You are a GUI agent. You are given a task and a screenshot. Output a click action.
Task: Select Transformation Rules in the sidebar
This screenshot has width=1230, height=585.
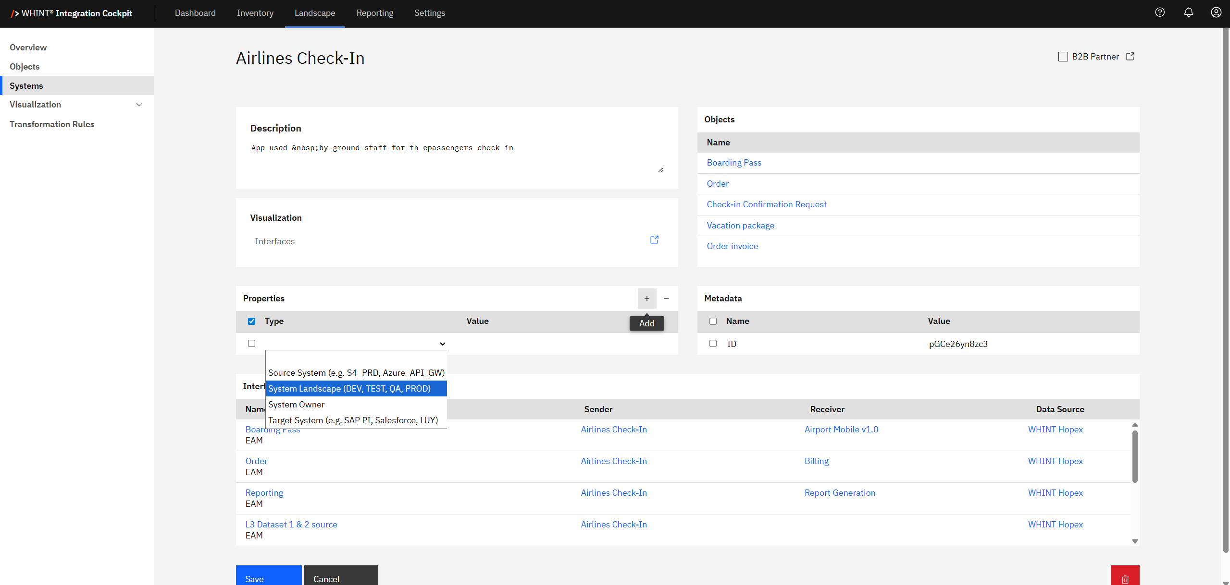[x=77, y=124]
